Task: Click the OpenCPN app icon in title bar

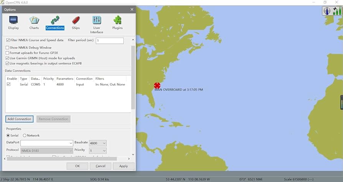Action: [x=2, y=2]
